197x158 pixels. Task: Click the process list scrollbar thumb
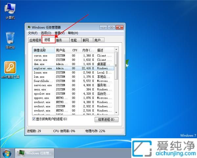coord(116,66)
